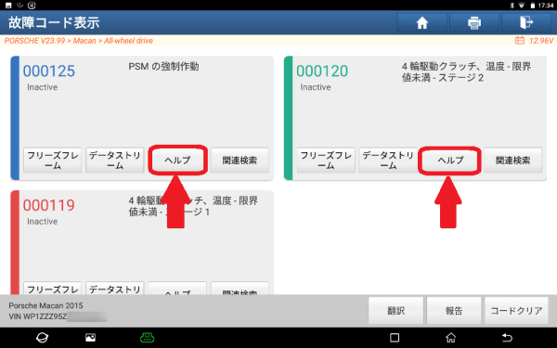This screenshot has width=557, height=348.
Task: Open フリーズフレーム for code 000125
Action: click(53, 161)
